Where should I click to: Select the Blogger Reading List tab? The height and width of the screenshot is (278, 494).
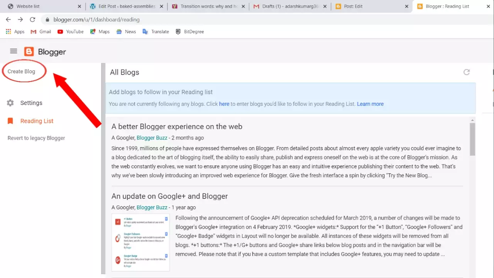click(452, 6)
